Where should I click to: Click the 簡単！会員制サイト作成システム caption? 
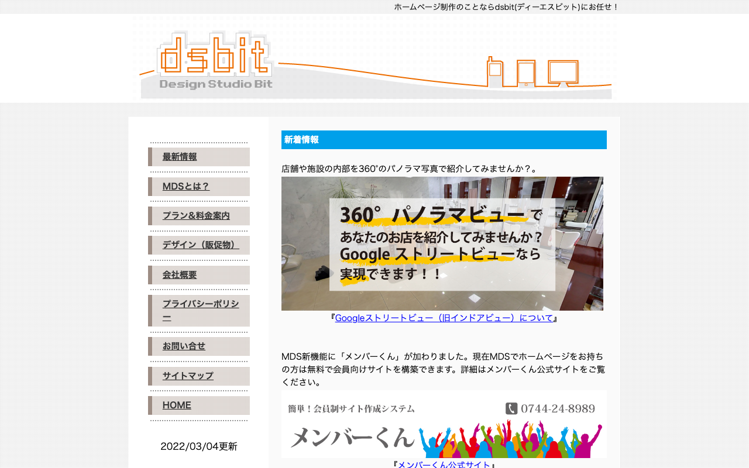pyautogui.click(x=351, y=409)
